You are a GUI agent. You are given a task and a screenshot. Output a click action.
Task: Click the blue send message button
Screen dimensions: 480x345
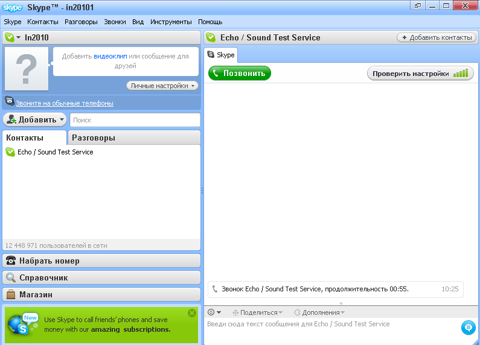click(x=469, y=328)
